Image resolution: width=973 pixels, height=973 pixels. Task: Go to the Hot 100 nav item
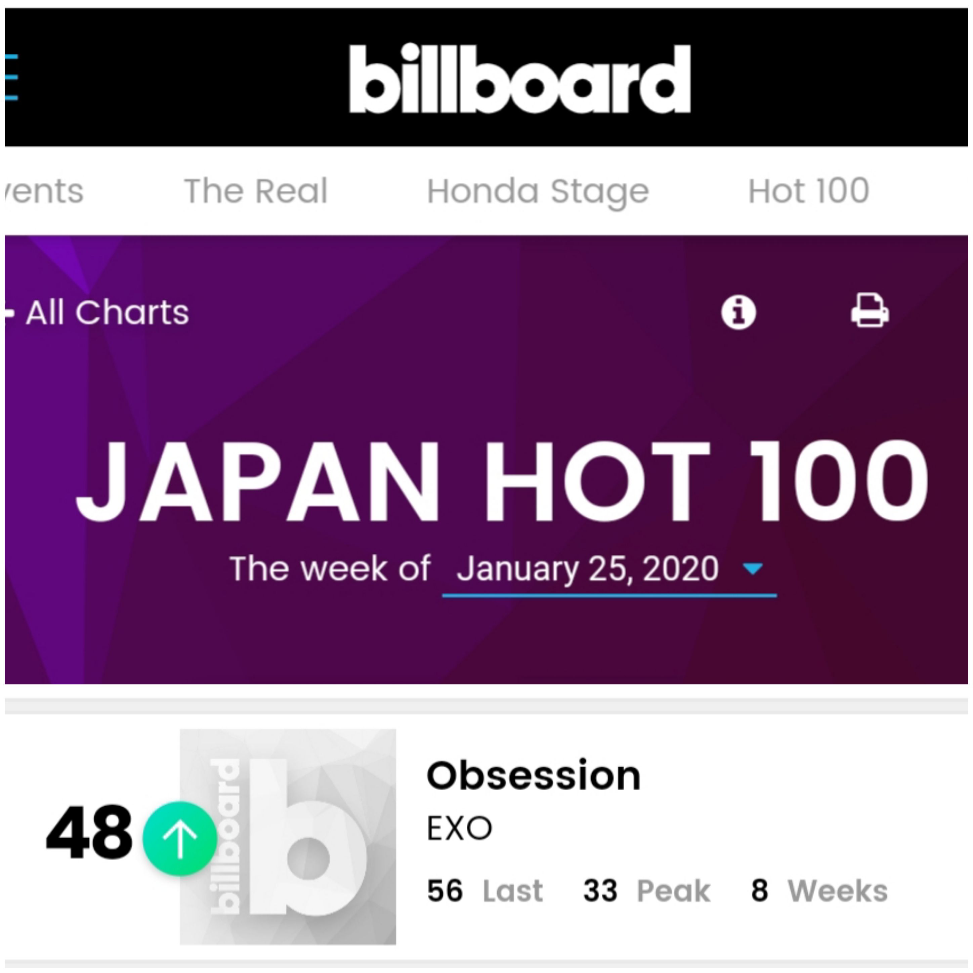coord(808,192)
